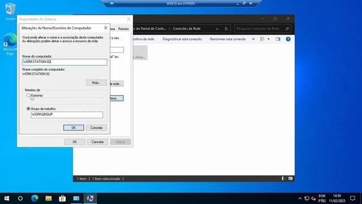Screen dimensions: 362x204
Task: Open the clock showing 14:50
Action: [337, 198]
